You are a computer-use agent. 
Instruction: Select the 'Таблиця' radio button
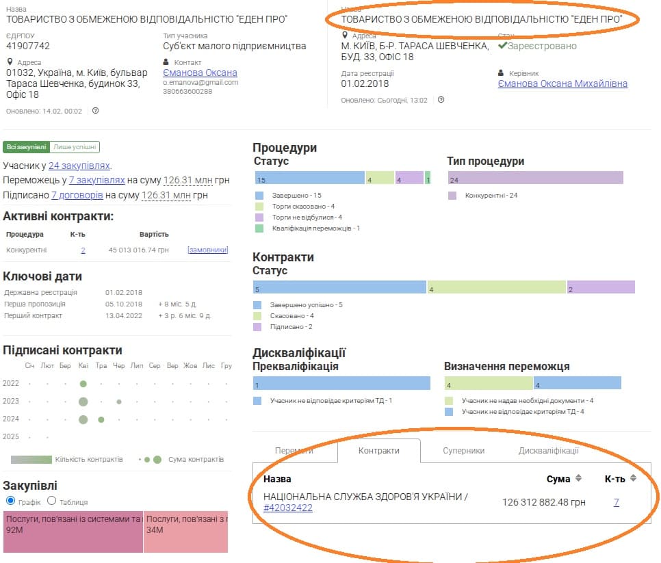[51, 501]
